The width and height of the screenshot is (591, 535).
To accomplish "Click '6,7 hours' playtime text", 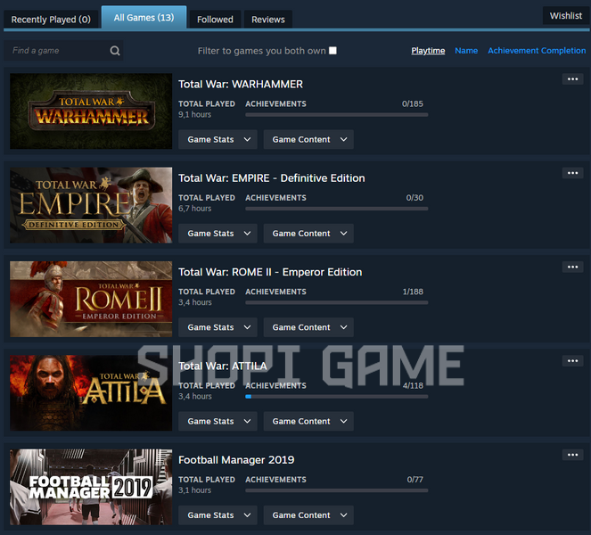I will (194, 208).
